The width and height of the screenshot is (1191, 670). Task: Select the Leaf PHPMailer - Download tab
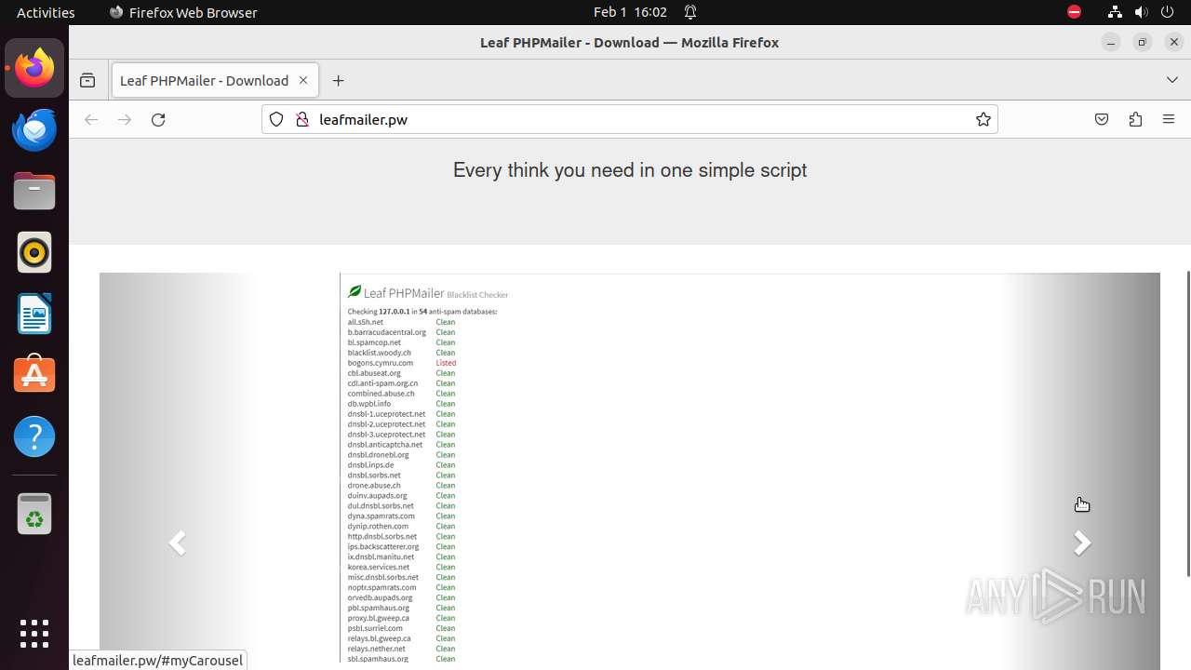pyautogui.click(x=215, y=81)
